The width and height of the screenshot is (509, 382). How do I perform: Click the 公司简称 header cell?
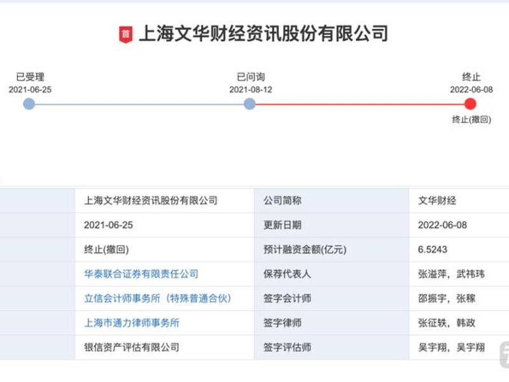(x=331, y=201)
